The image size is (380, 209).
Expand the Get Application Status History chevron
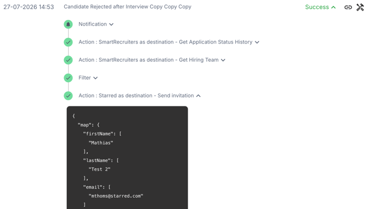(257, 42)
